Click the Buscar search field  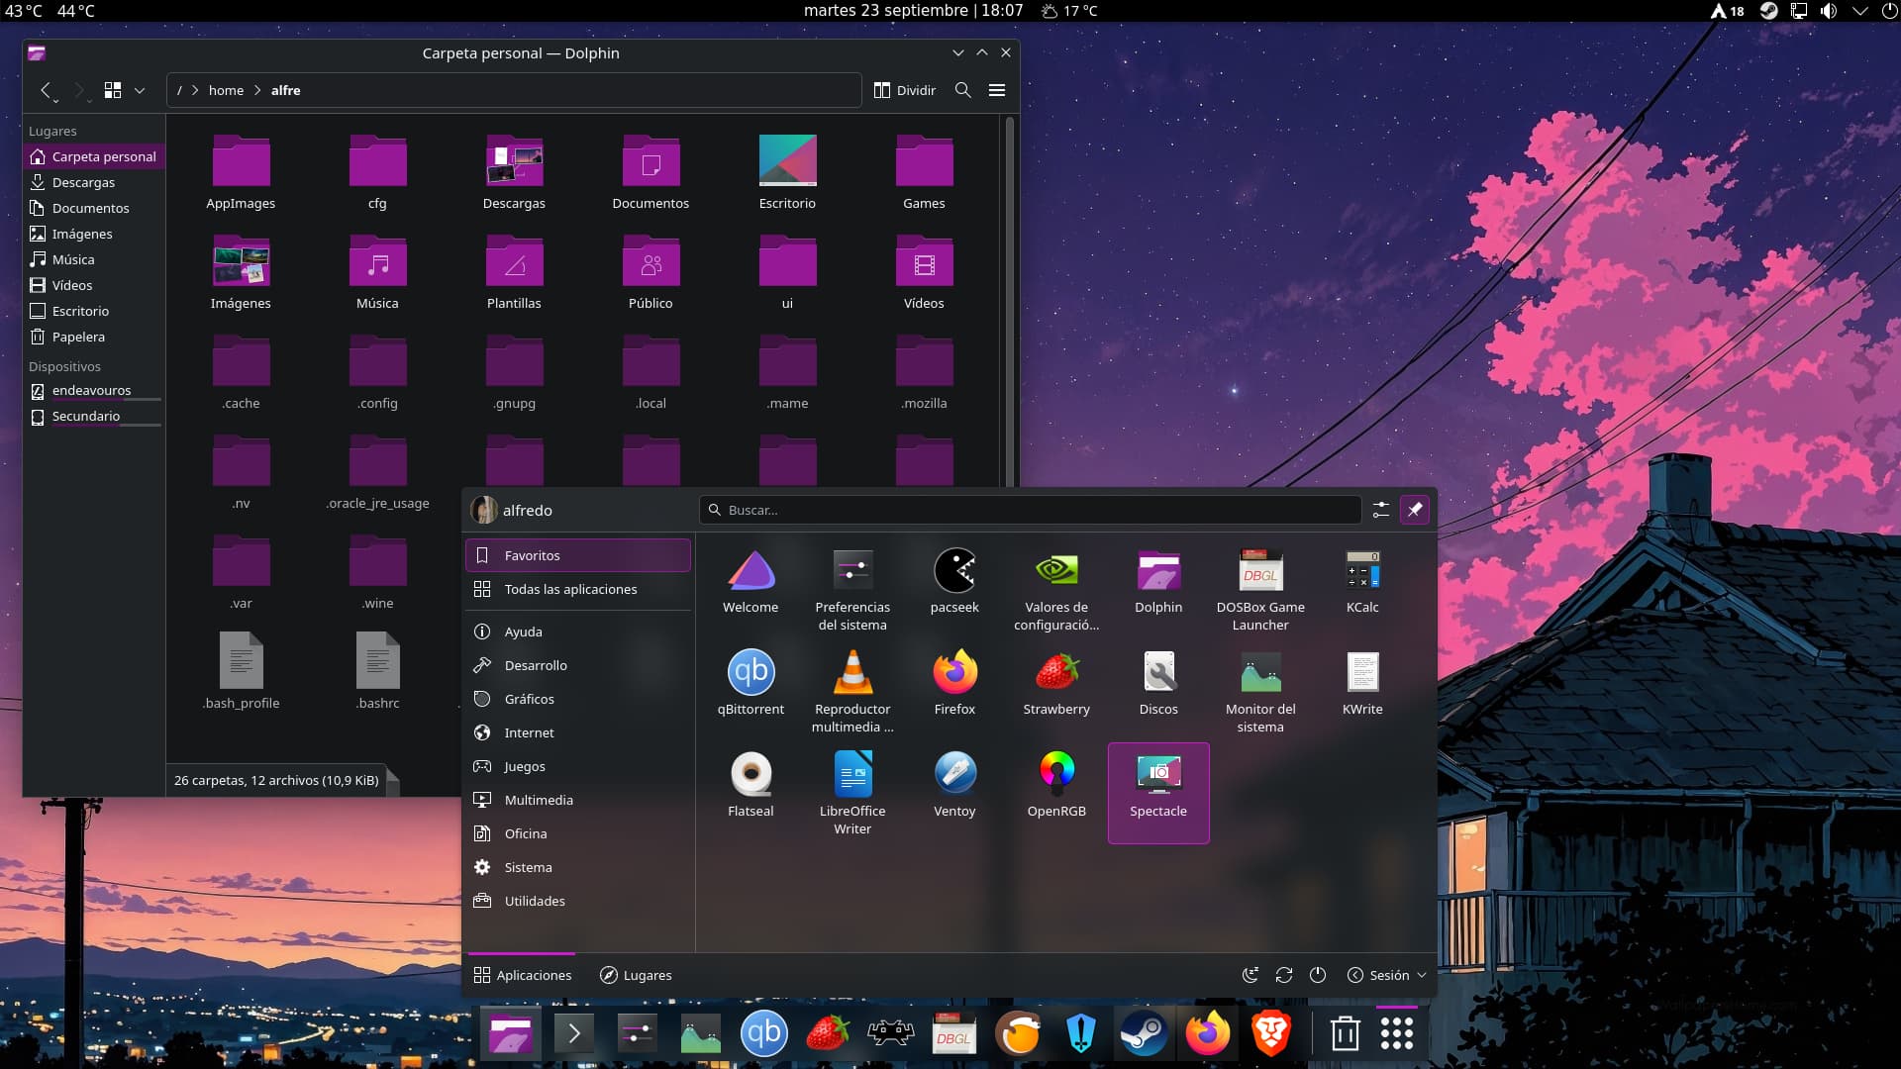(x=1030, y=510)
